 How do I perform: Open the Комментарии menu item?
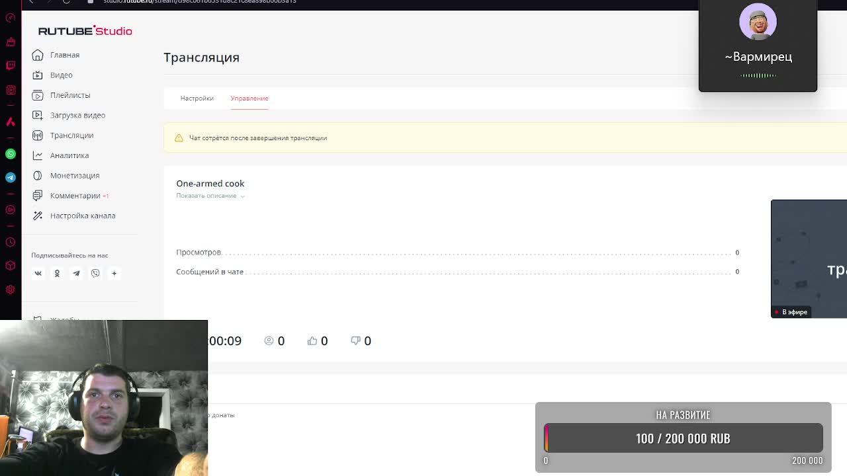(75, 196)
